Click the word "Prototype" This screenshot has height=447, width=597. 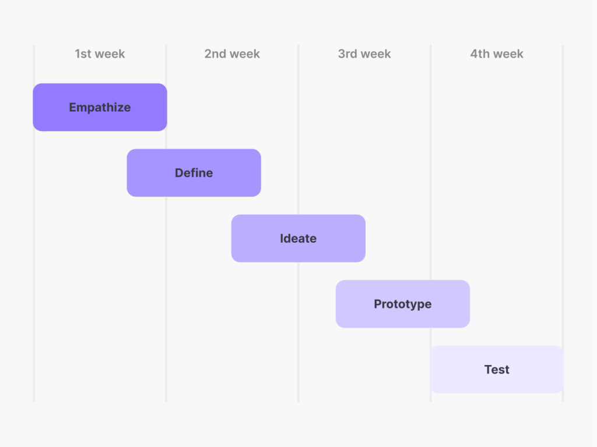point(402,304)
